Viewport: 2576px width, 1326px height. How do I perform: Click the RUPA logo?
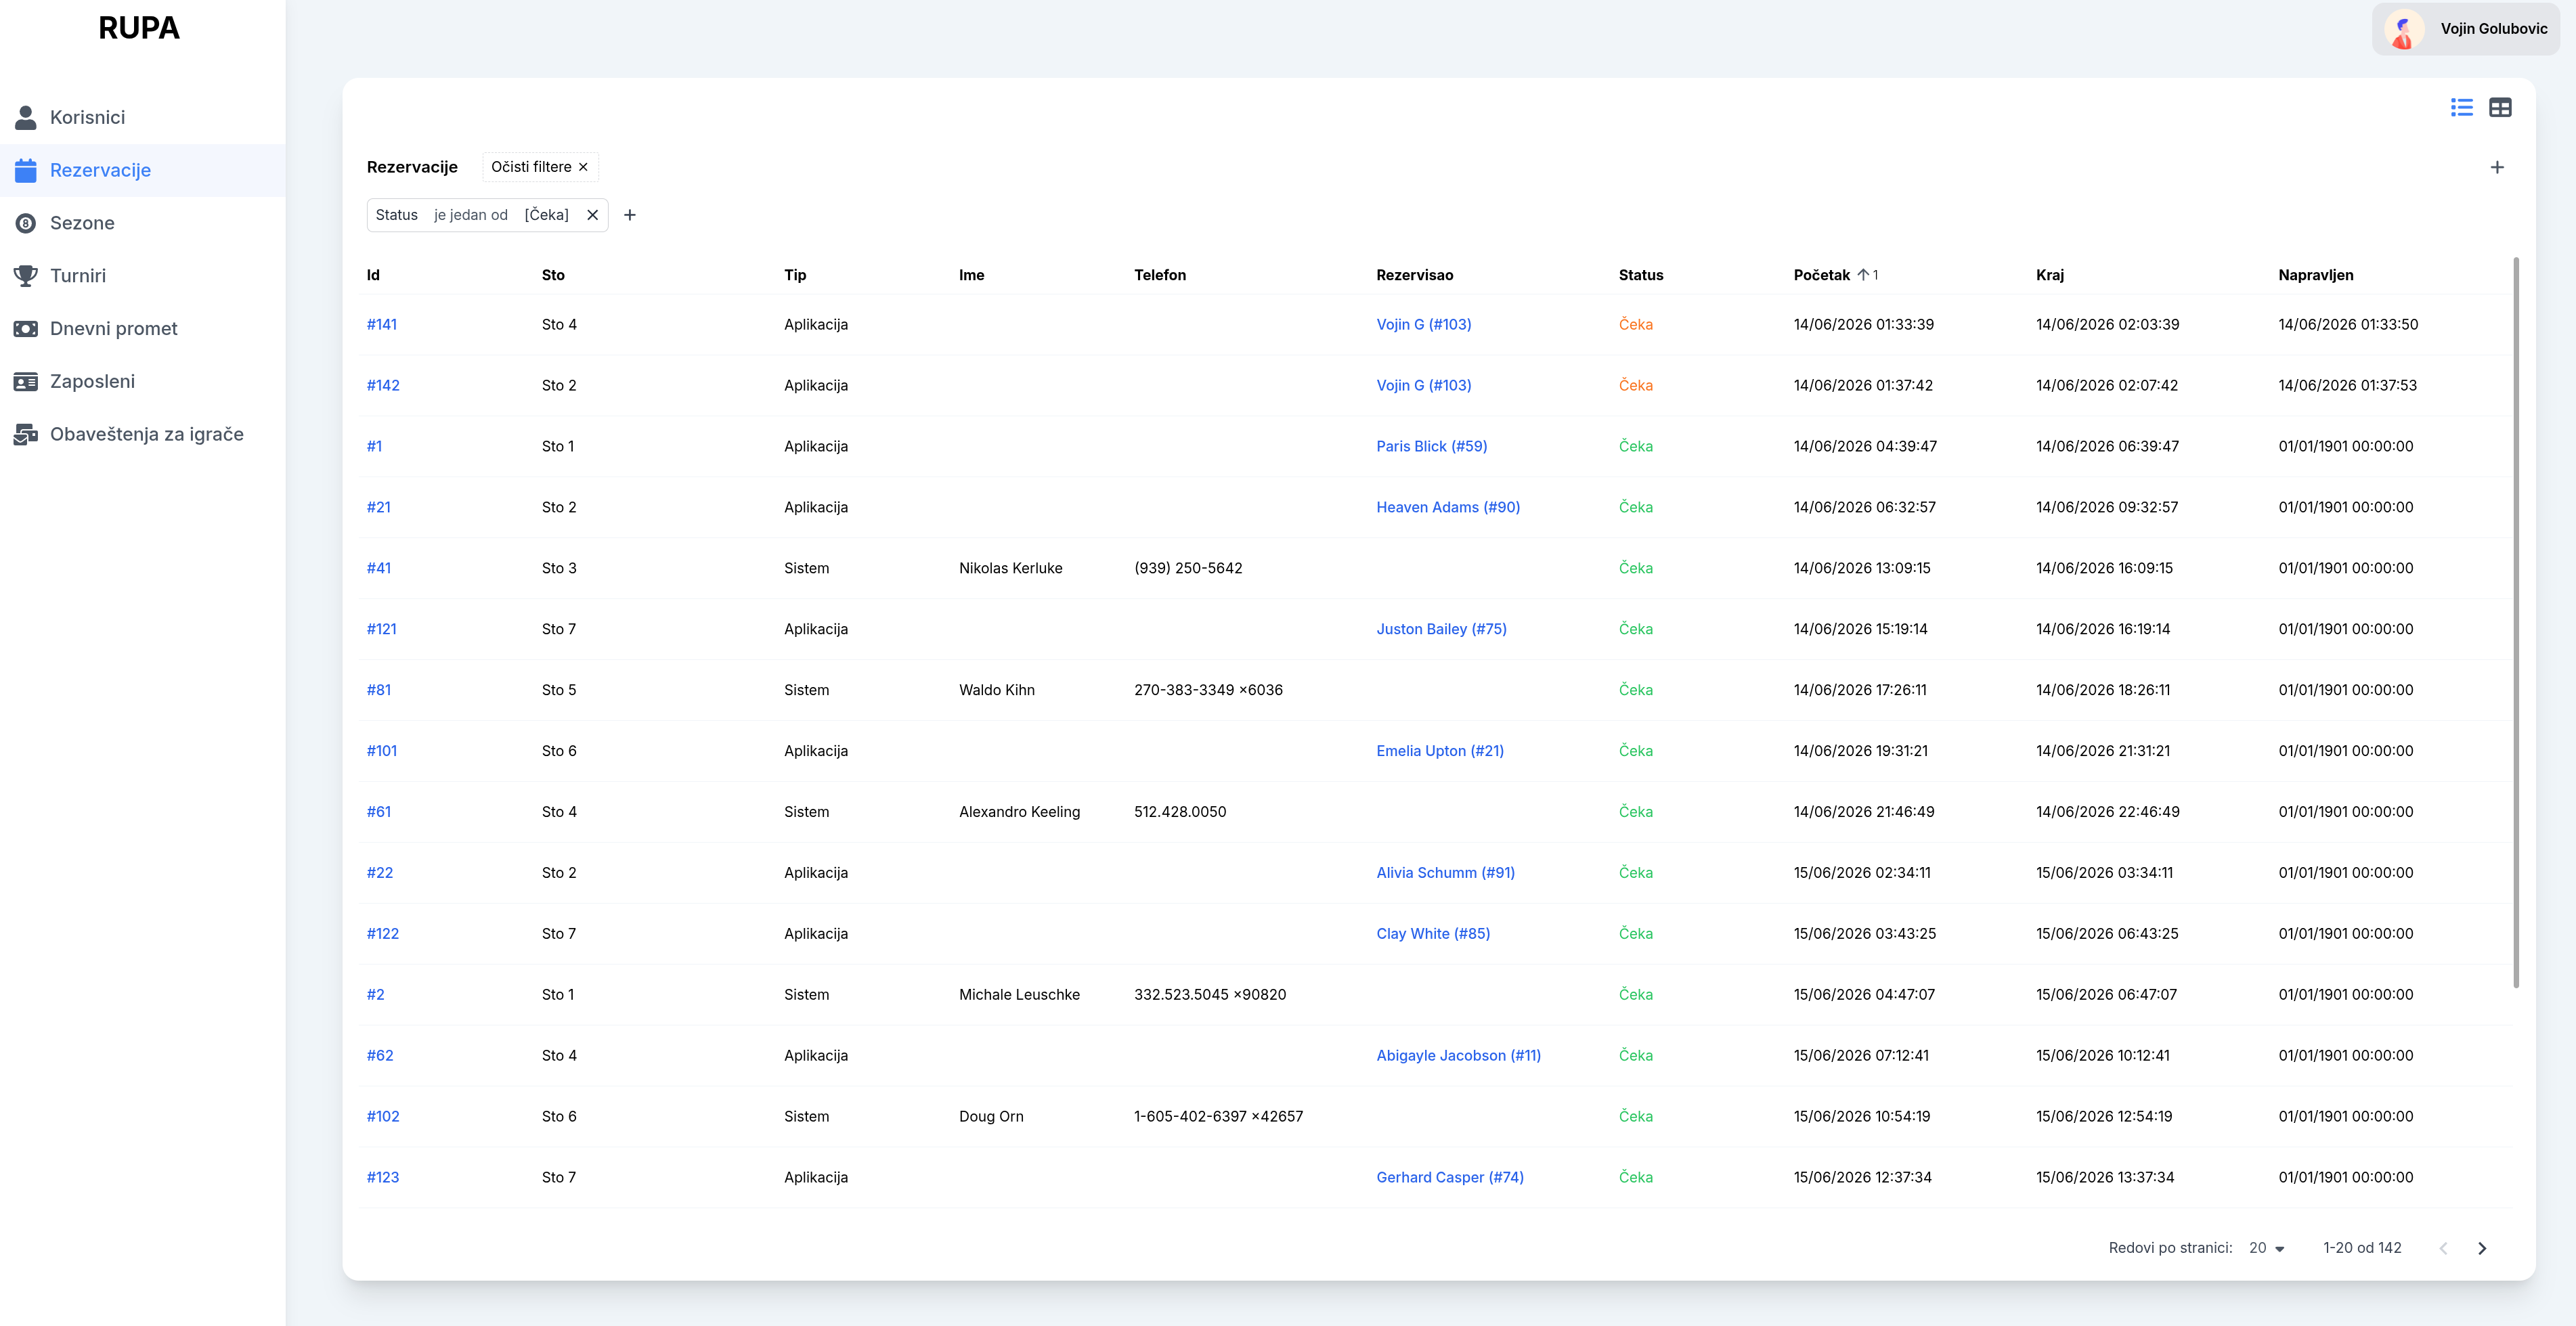(139, 28)
